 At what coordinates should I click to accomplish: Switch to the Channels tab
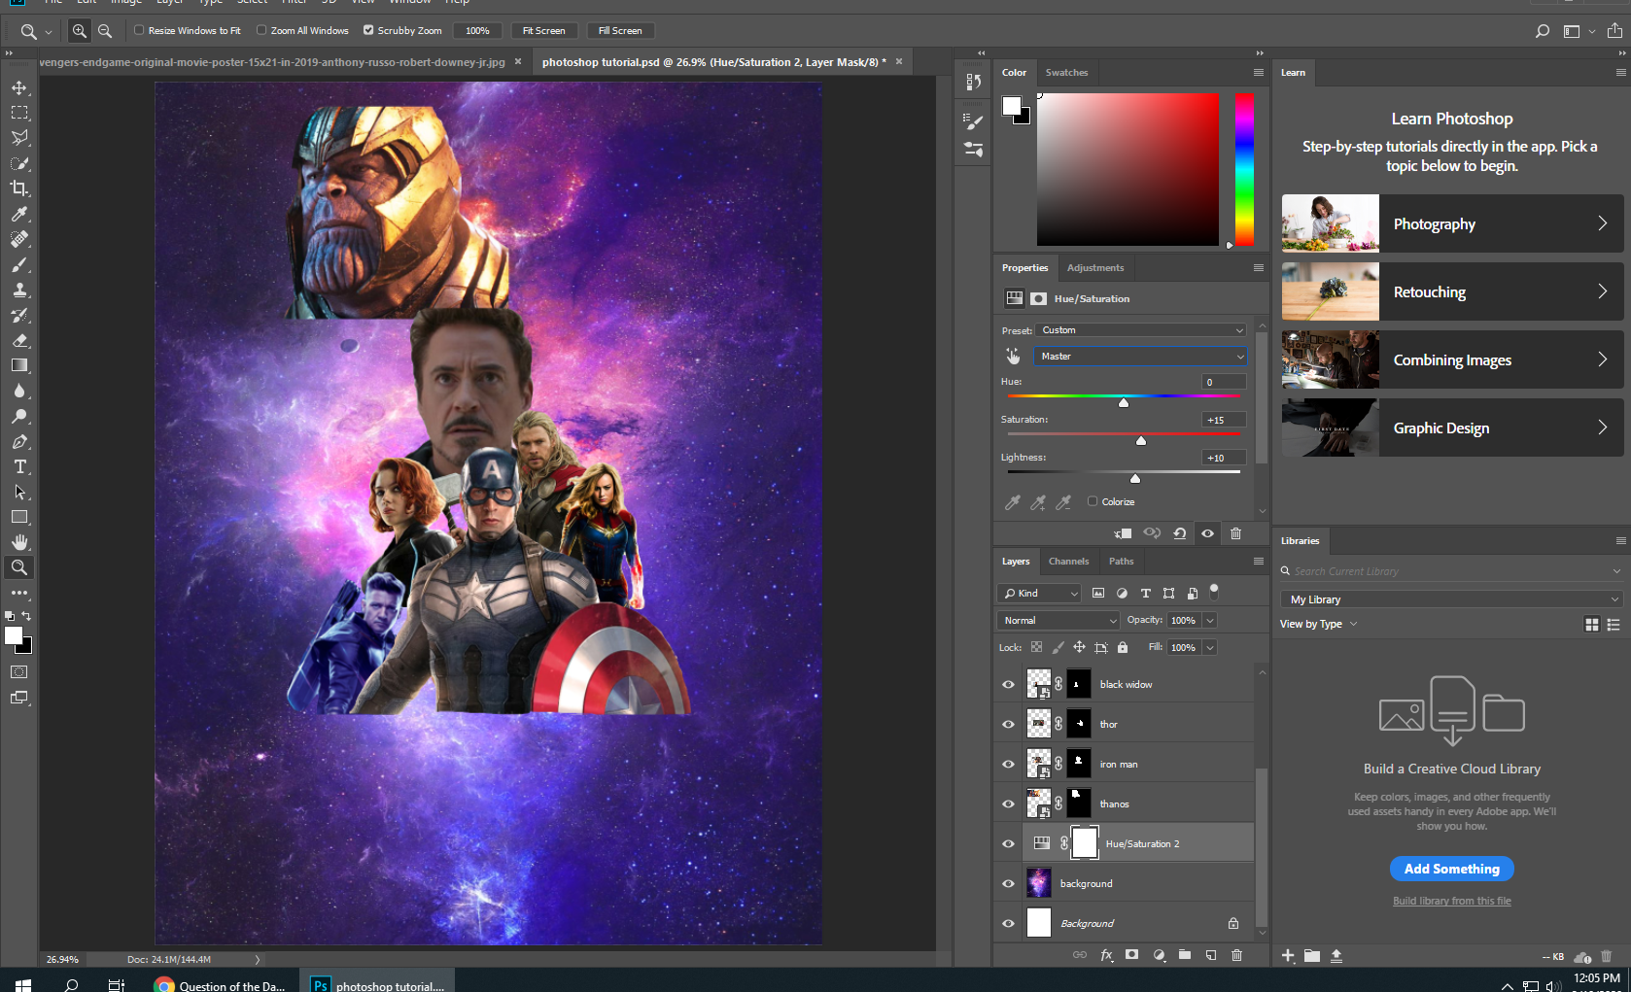[x=1068, y=562]
